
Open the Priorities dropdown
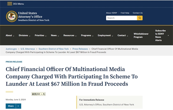[41, 35]
